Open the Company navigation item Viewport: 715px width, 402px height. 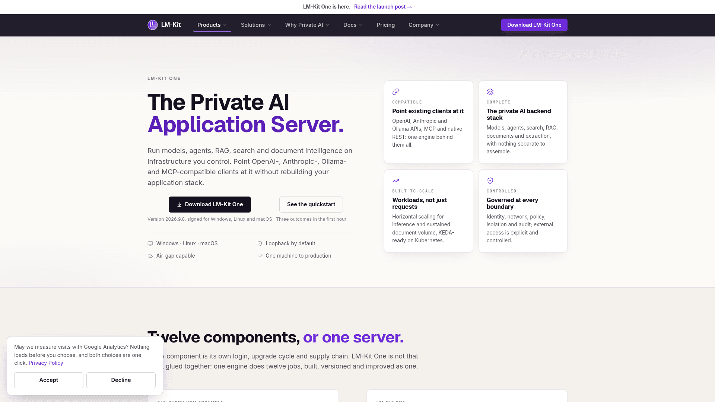pos(424,25)
